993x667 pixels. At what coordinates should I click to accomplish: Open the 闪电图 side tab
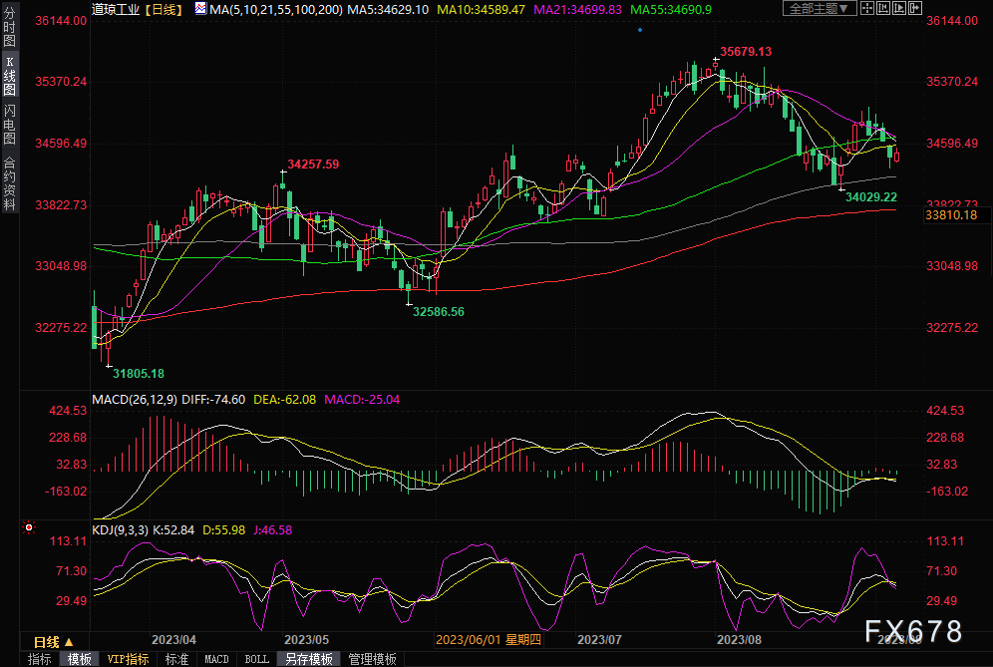click(x=9, y=124)
